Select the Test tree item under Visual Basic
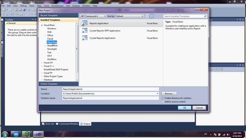 pyautogui.click(x=49, y=53)
